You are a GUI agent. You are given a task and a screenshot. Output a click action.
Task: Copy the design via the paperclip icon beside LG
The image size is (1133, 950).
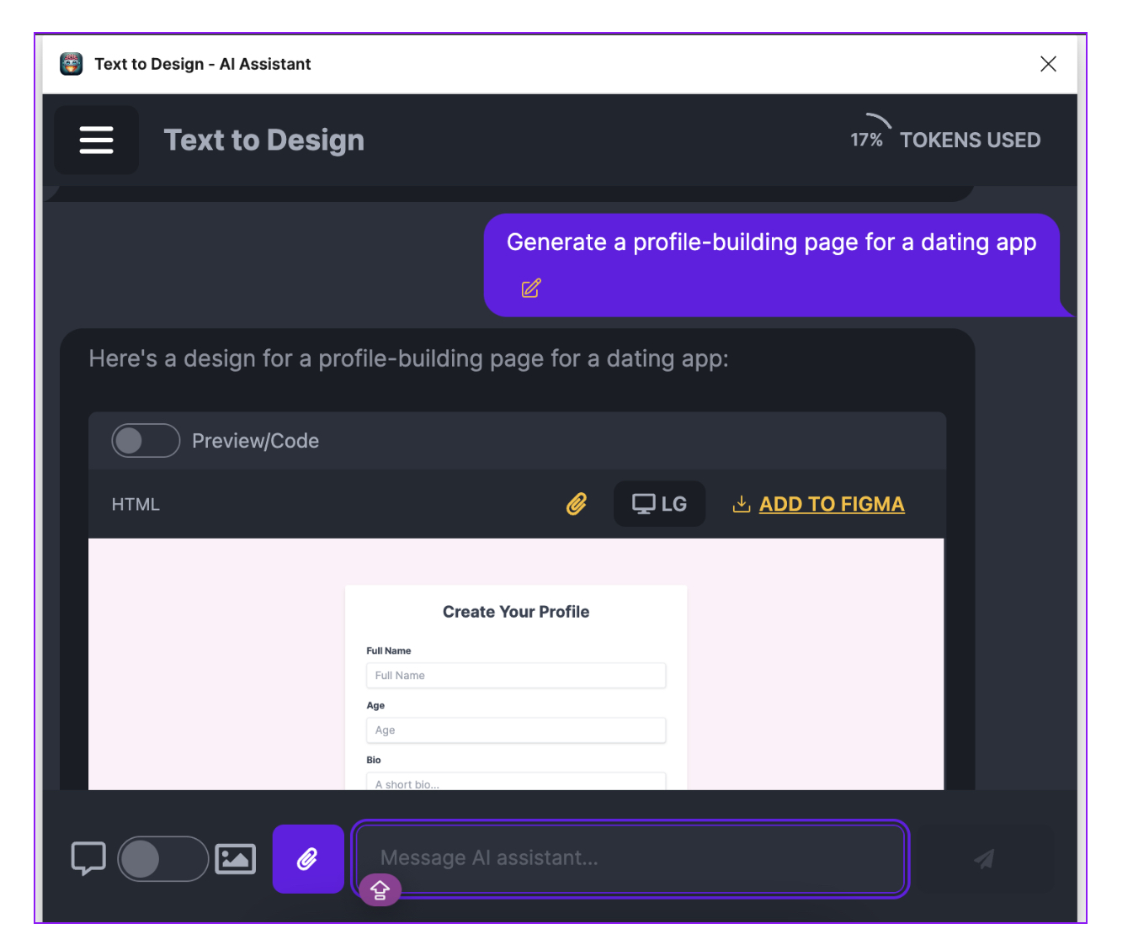[x=577, y=503]
